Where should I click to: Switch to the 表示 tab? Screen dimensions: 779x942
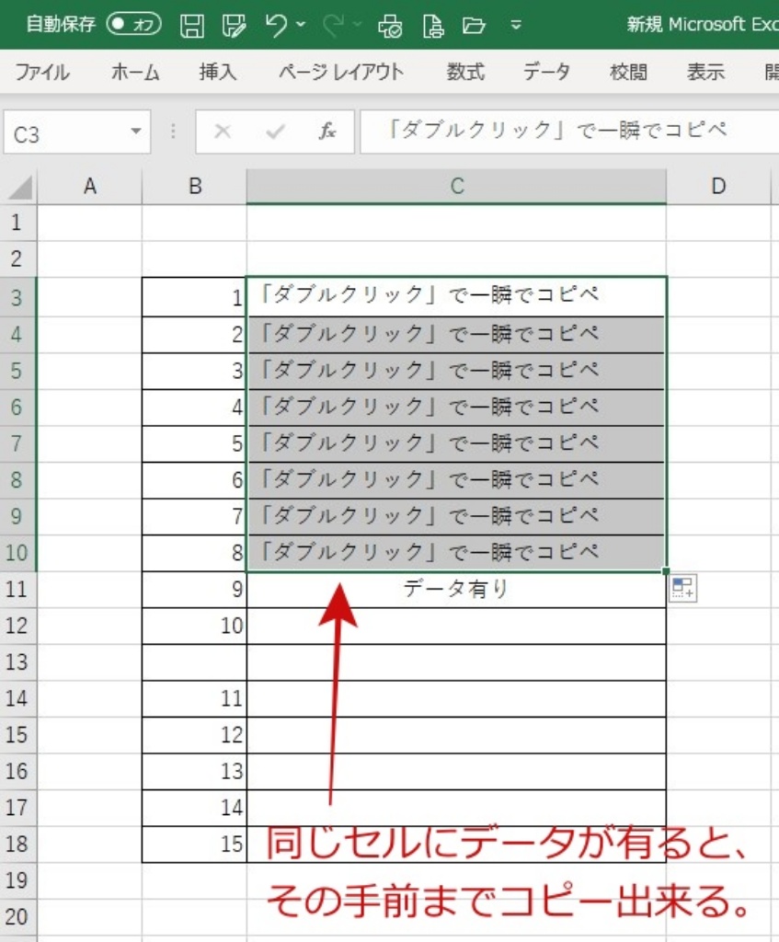coord(705,72)
